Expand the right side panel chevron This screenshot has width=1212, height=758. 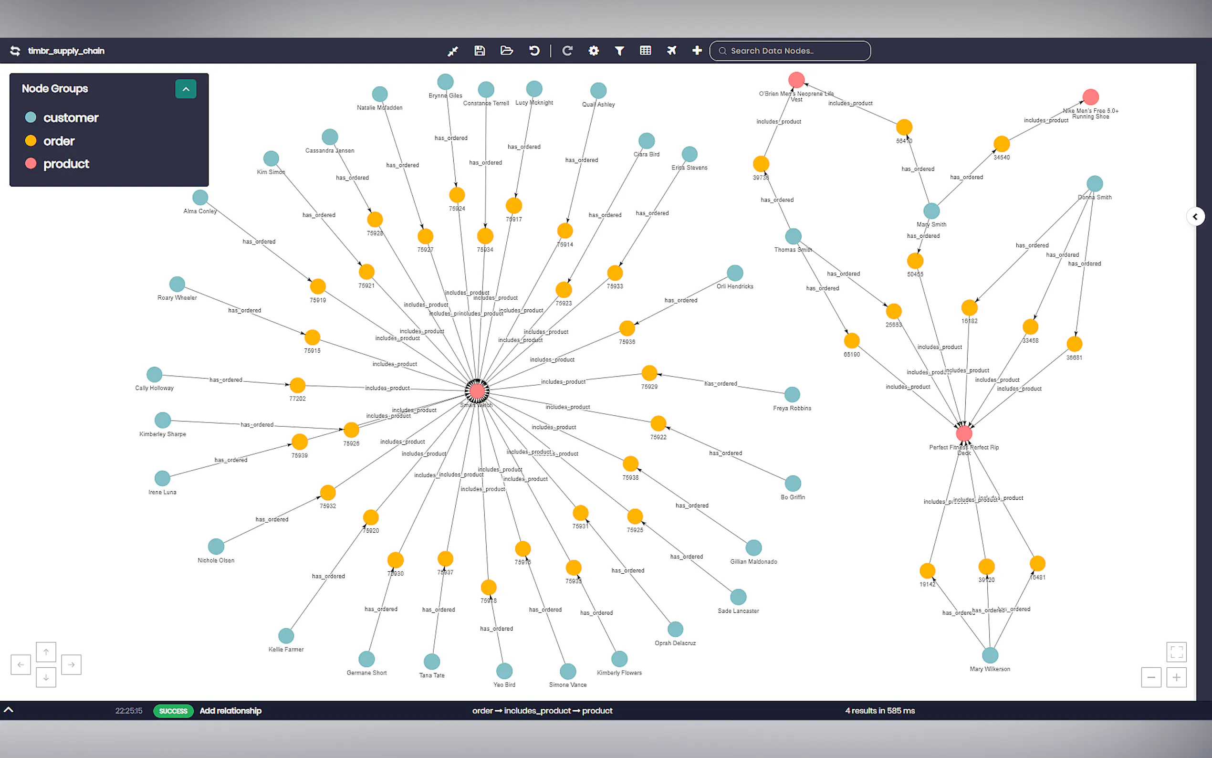pos(1195,217)
